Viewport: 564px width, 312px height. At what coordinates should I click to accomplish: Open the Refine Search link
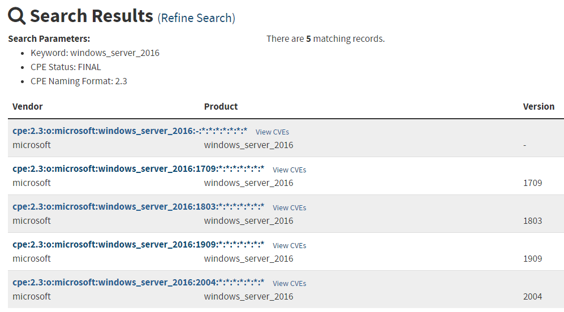click(x=196, y=18)
